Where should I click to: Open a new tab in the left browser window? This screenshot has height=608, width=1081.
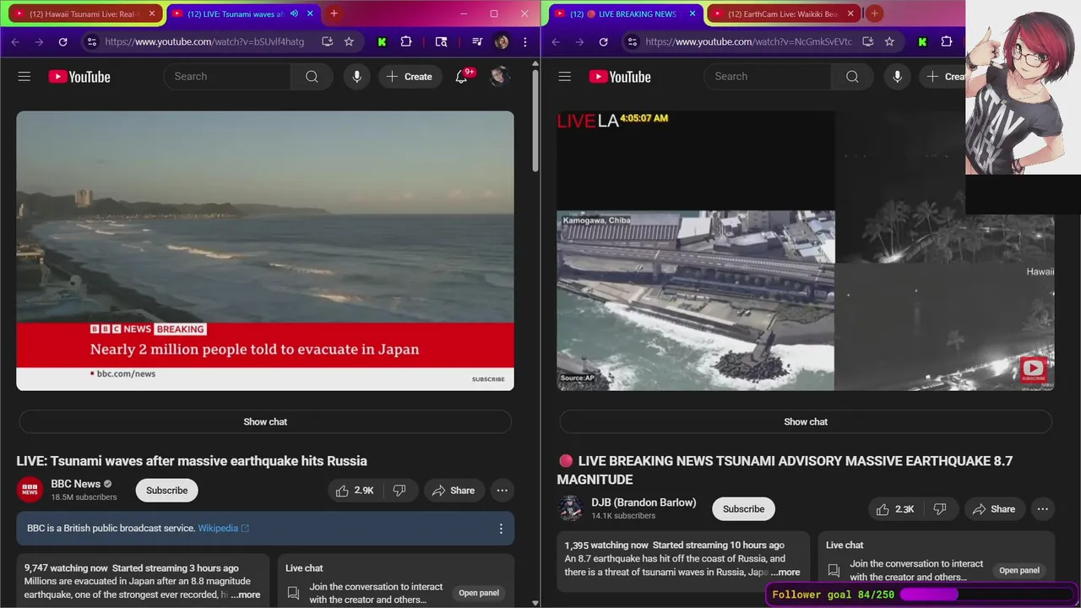tap(334, 14)
